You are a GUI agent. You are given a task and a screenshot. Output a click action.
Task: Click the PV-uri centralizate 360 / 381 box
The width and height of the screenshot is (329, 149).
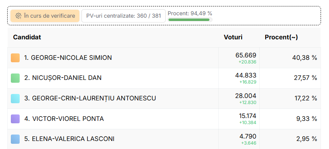124,16
